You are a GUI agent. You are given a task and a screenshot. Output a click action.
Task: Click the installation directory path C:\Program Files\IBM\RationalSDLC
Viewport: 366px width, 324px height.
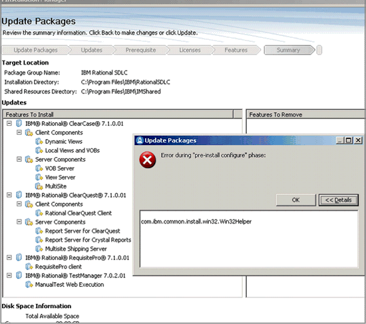tap(126, 82)
